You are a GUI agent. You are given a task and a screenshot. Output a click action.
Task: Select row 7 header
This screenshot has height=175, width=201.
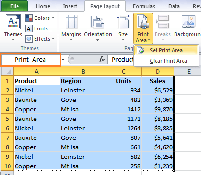point(8,138)
